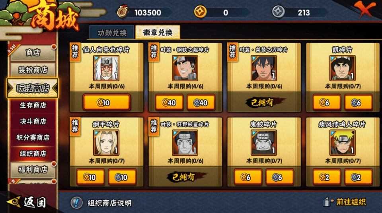Close the shop with red X
The image size is (382, 213).
[x=365, y=9]
